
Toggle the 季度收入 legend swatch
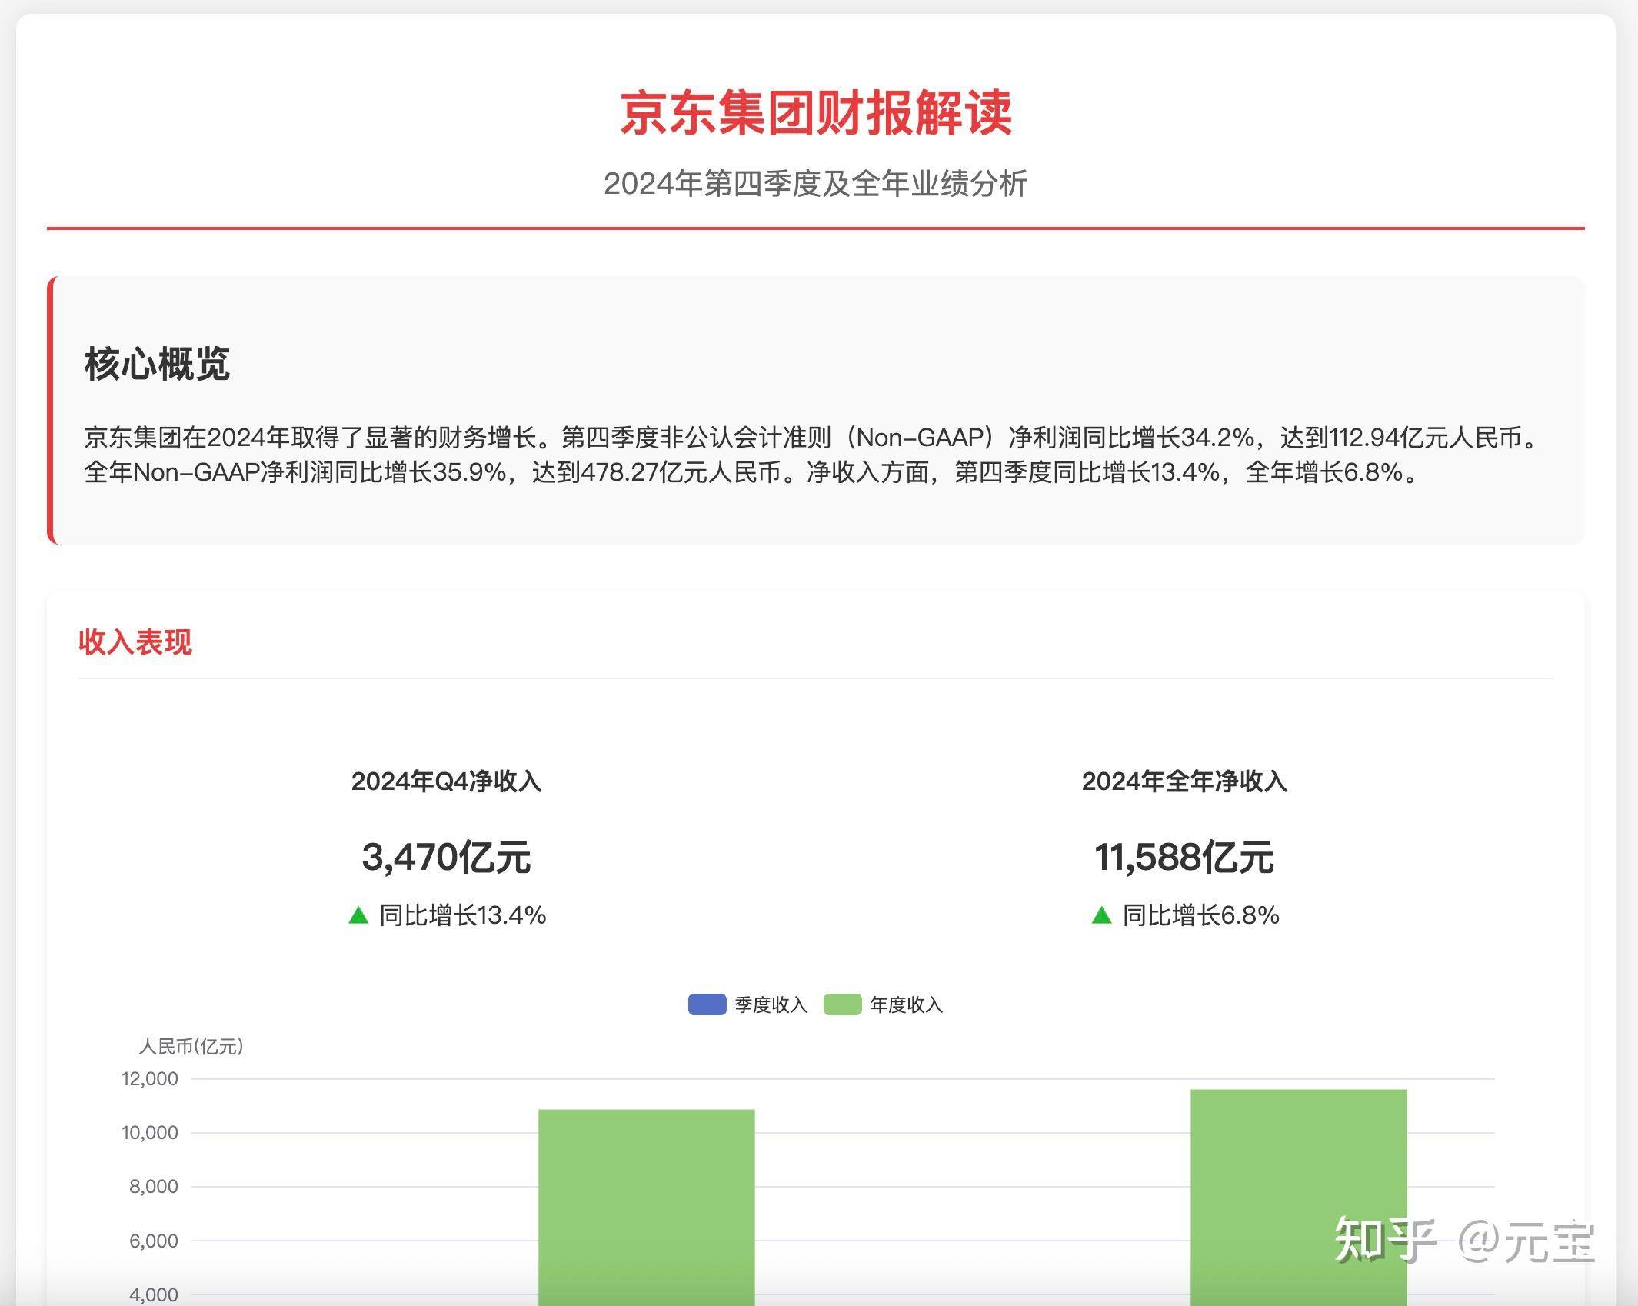tap(707, 1004)
